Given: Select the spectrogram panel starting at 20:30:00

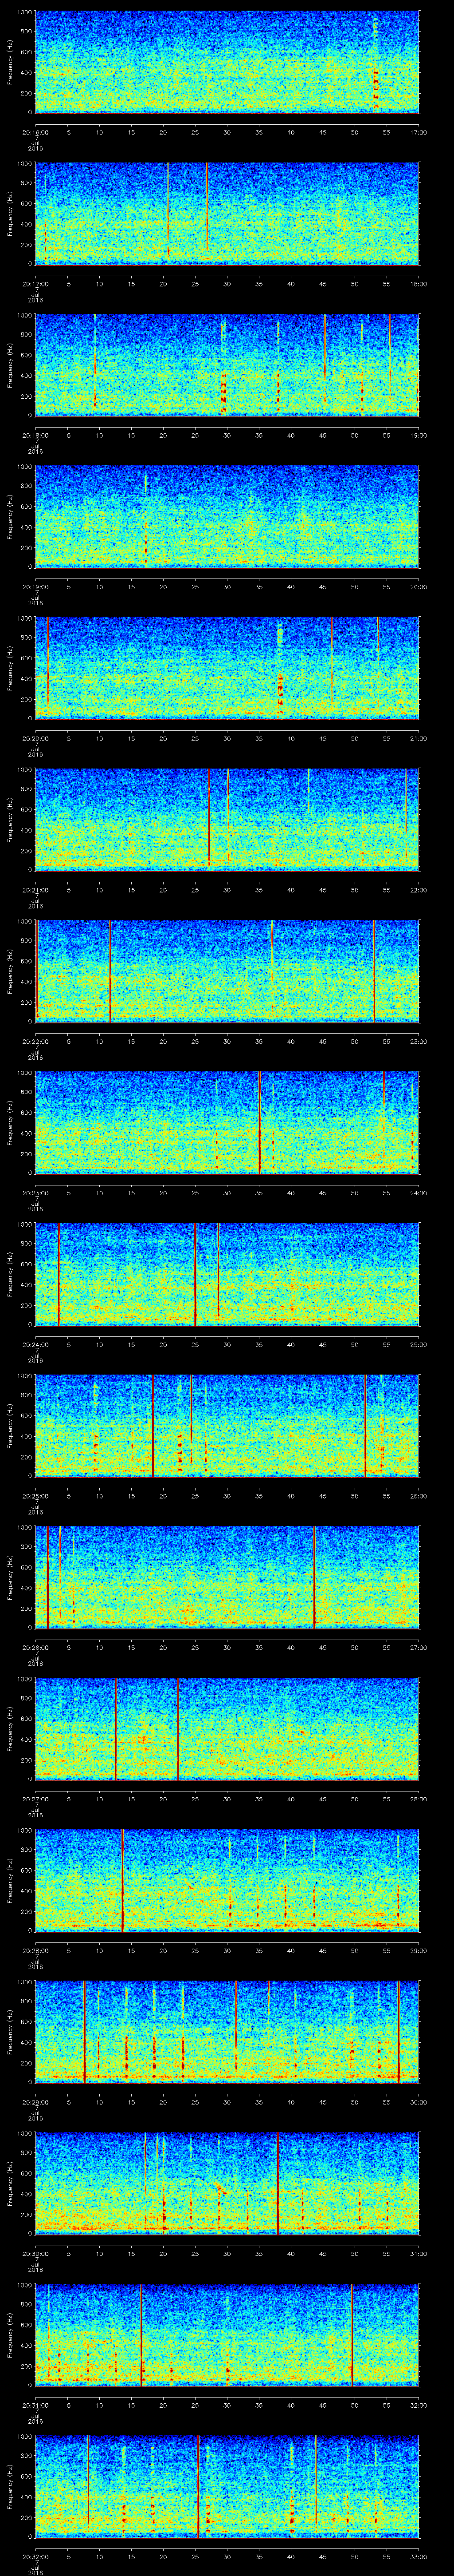Looking at the screenshot, I should click(227, 2183).
